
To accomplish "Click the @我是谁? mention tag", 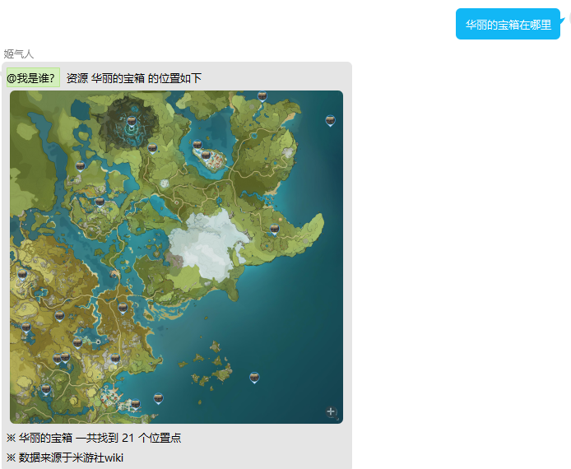I will tap(33, 77).
